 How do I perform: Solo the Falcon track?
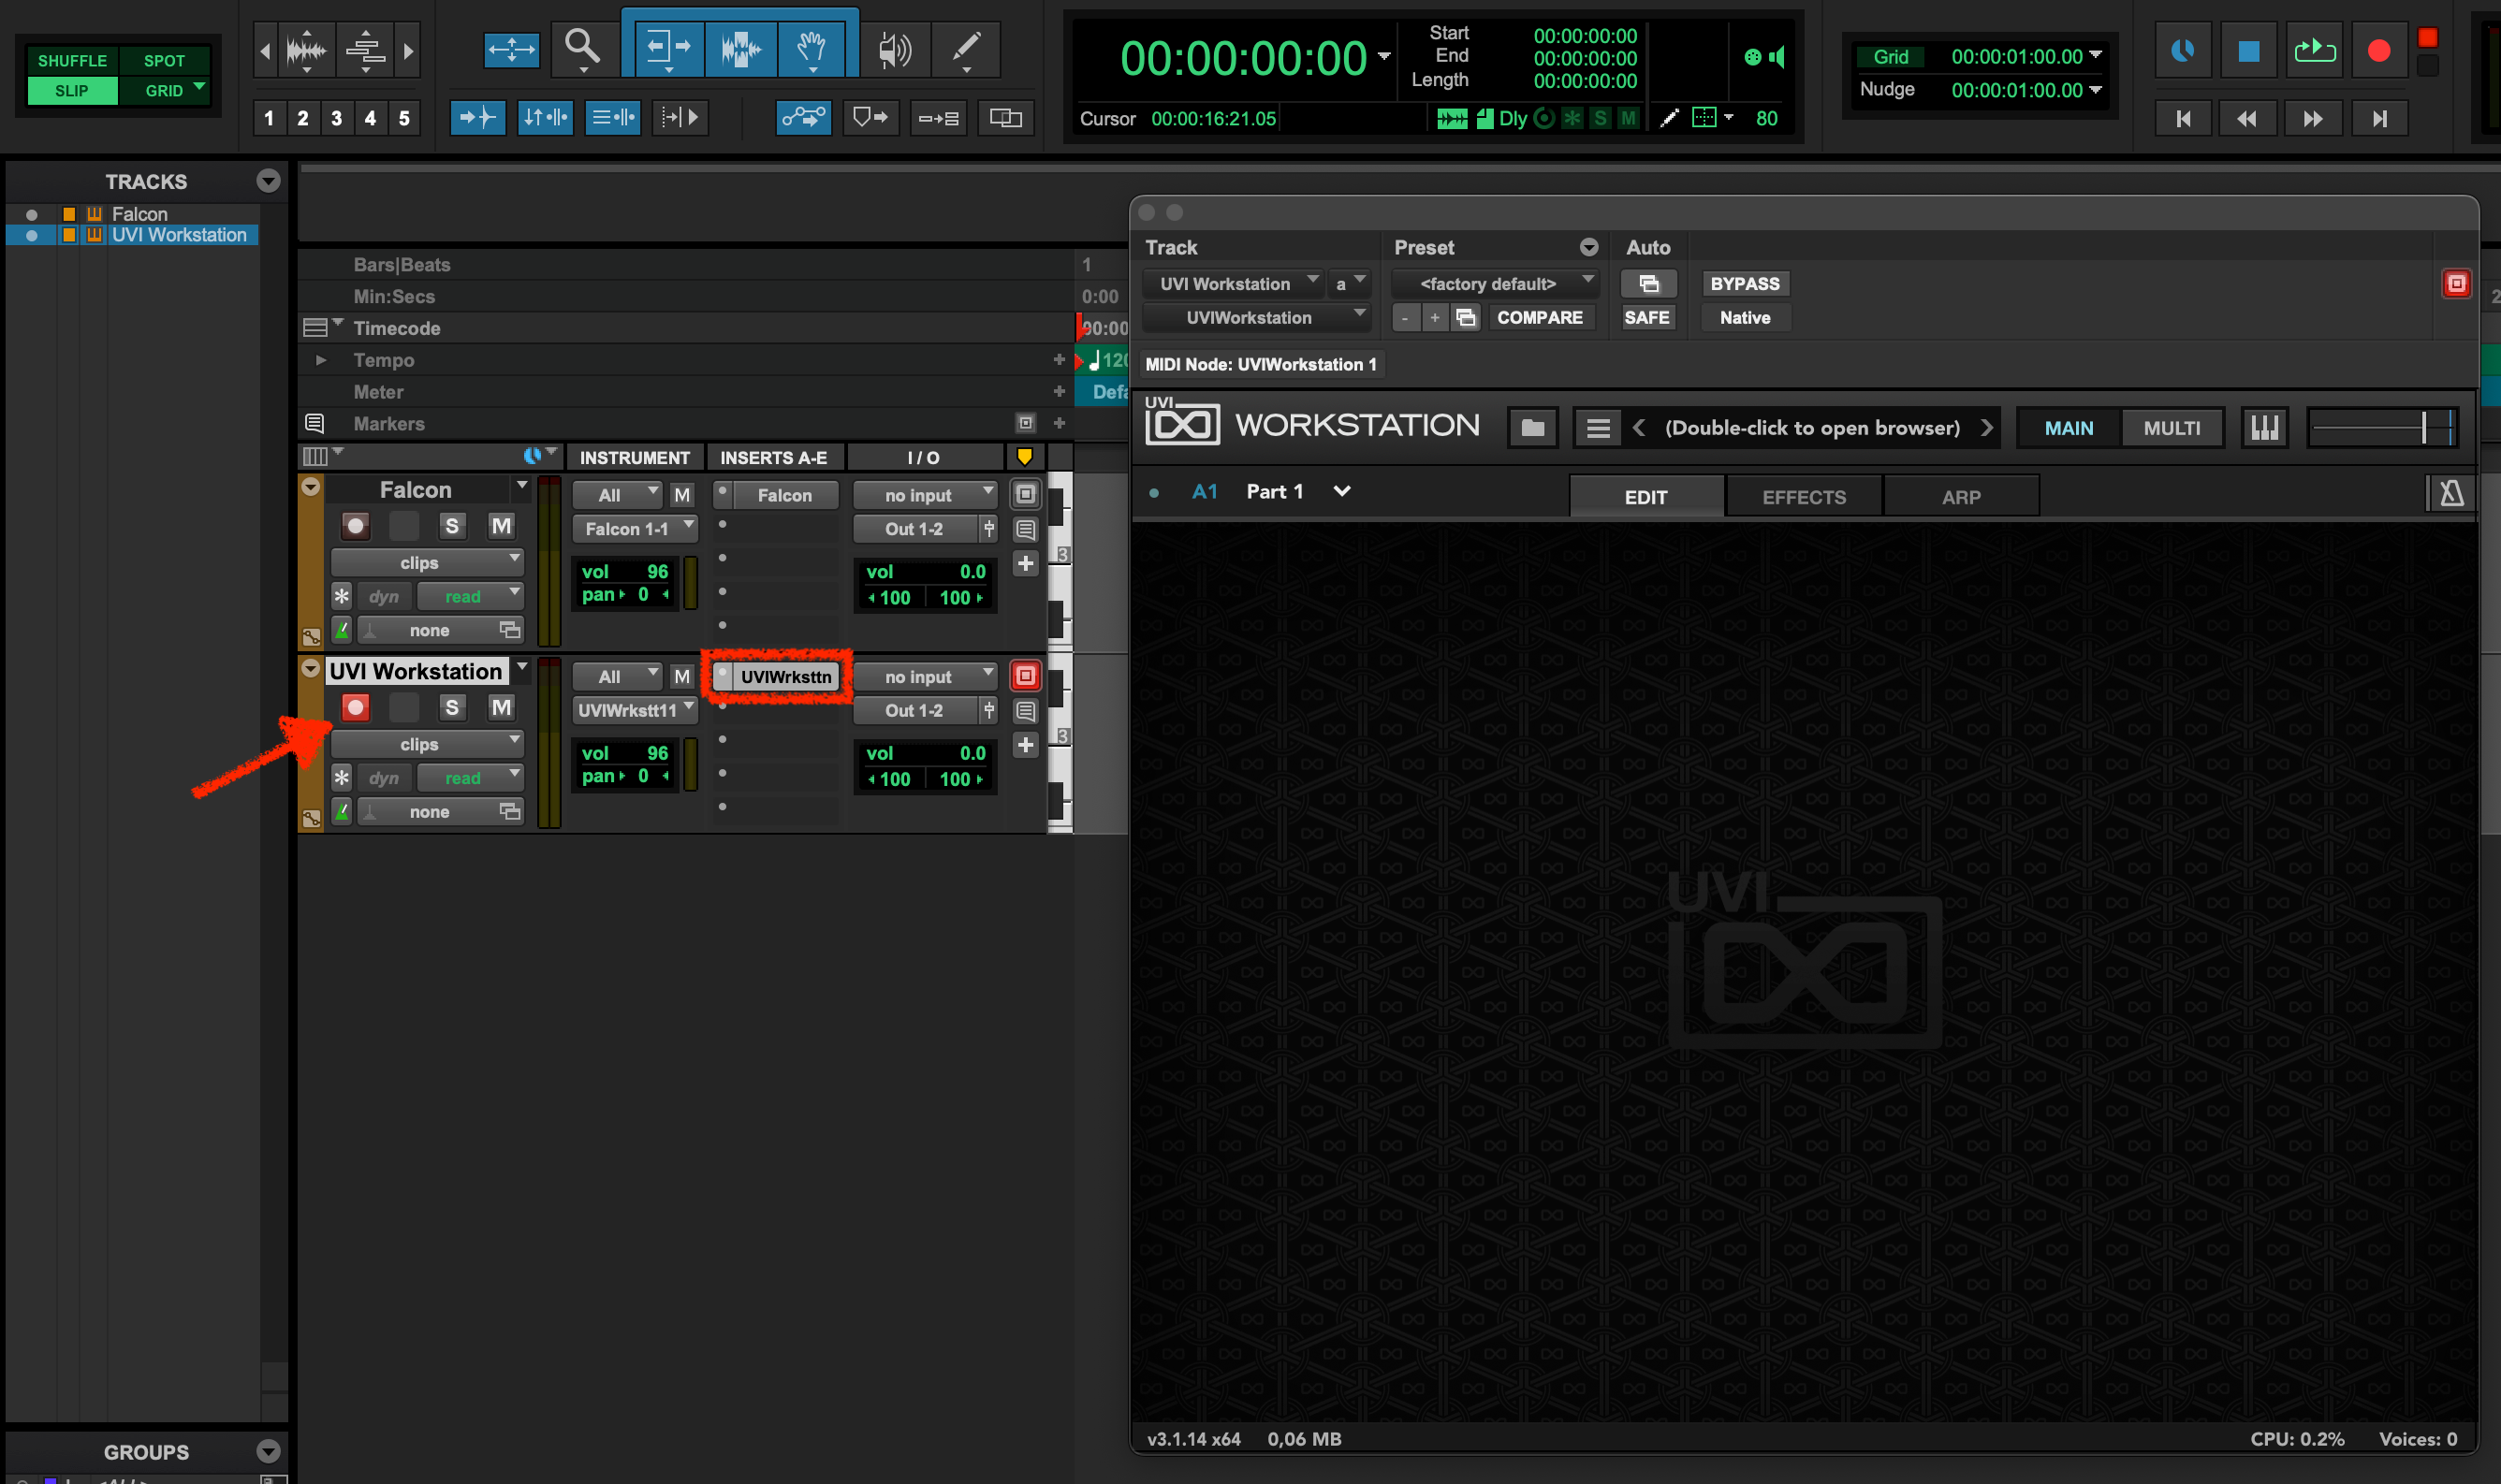tap(452, 525)
